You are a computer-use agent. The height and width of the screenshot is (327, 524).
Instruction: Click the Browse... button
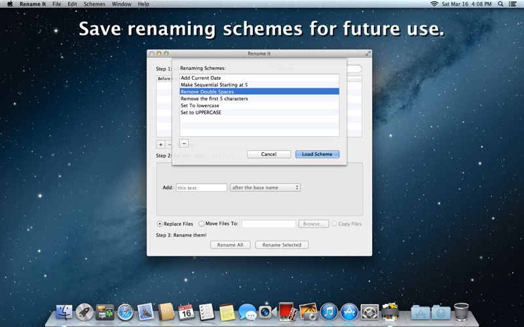click(x=314, y=224)
